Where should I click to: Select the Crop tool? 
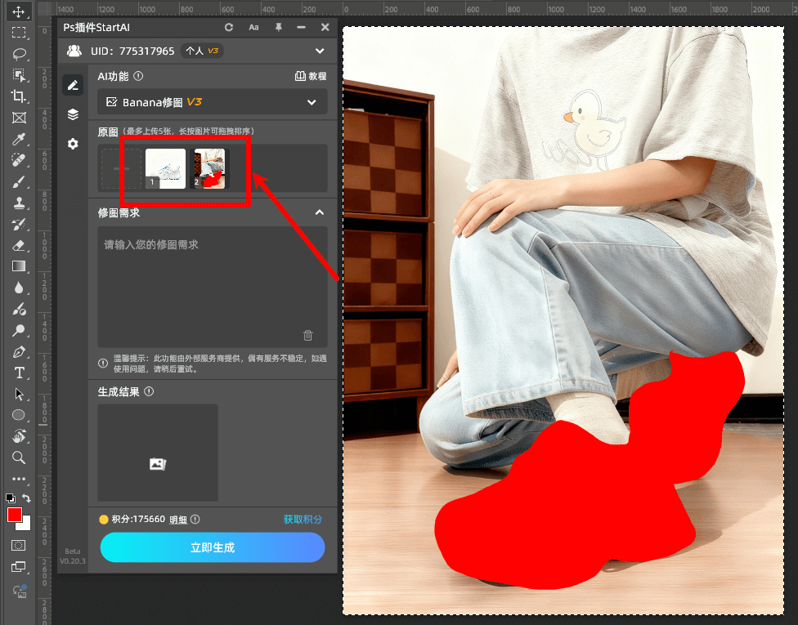coord(20,96)
